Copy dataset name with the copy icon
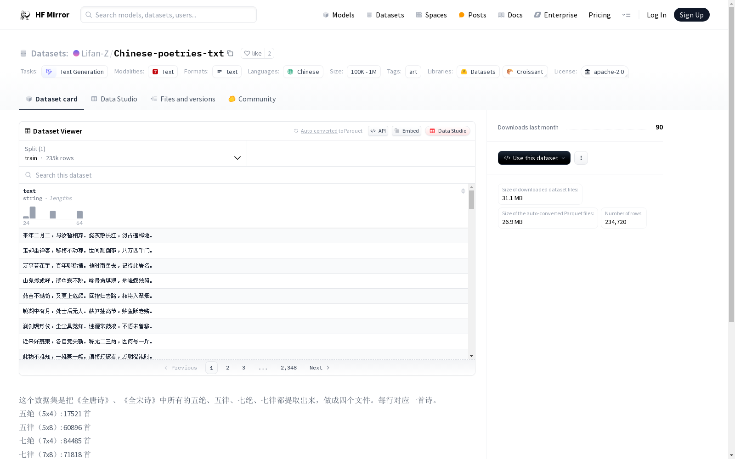 pyautogui.click(x=231, y=53)
